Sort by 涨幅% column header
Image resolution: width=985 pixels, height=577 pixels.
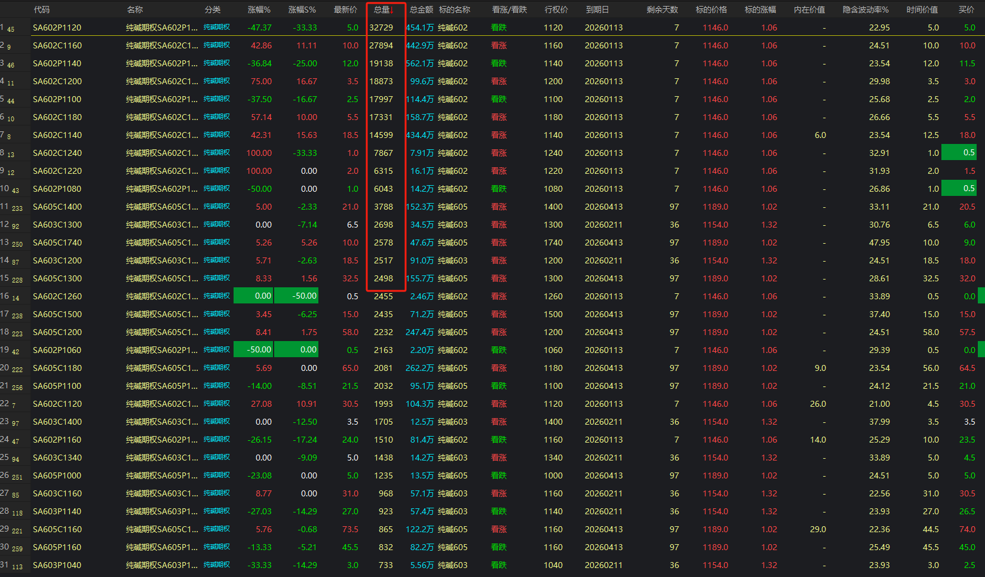[x=259, y=10]
